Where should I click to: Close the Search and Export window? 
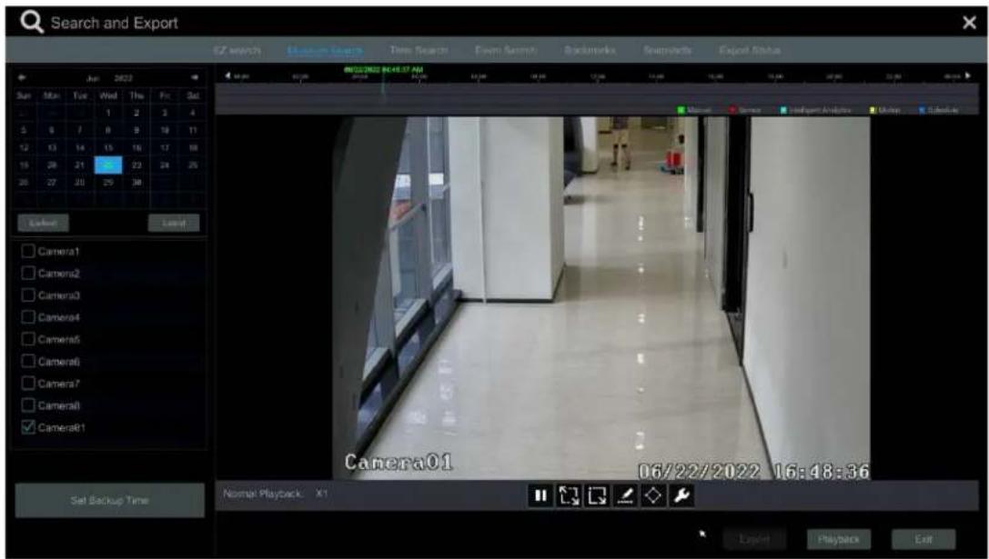(x=970, y=24)
